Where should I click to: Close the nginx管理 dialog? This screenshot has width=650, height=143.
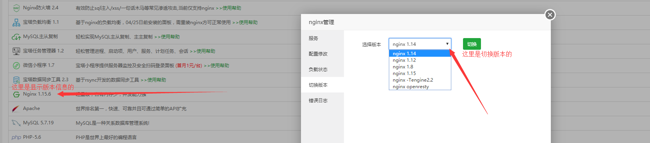point(550,15)
